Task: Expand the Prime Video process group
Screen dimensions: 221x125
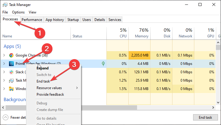Action: coord(4,64)
